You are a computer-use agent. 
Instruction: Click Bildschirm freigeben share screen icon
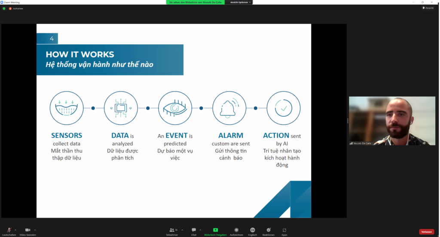click(215, 231)
